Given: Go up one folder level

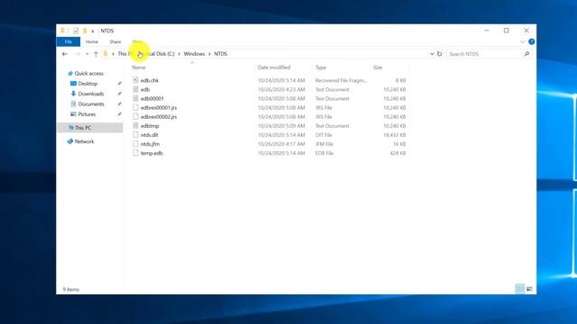Looking at the screenshot, I should (96, 54).
